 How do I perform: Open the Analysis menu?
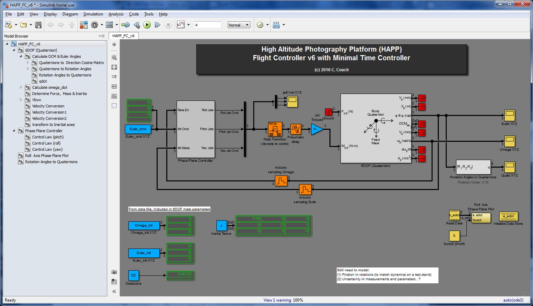(116, 14)
